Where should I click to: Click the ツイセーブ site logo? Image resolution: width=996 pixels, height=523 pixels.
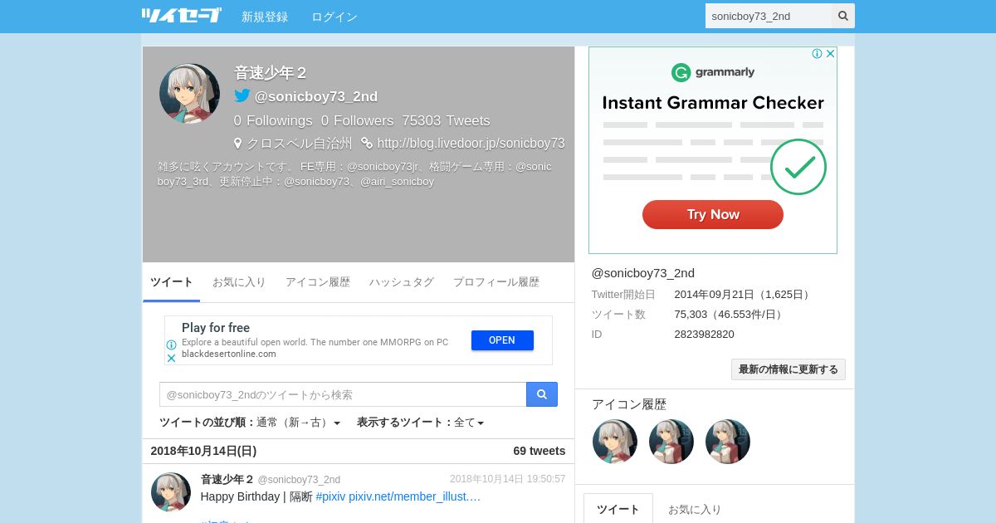tap(181, 15)
